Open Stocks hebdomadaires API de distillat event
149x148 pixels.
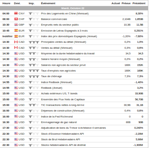point(63,145)
